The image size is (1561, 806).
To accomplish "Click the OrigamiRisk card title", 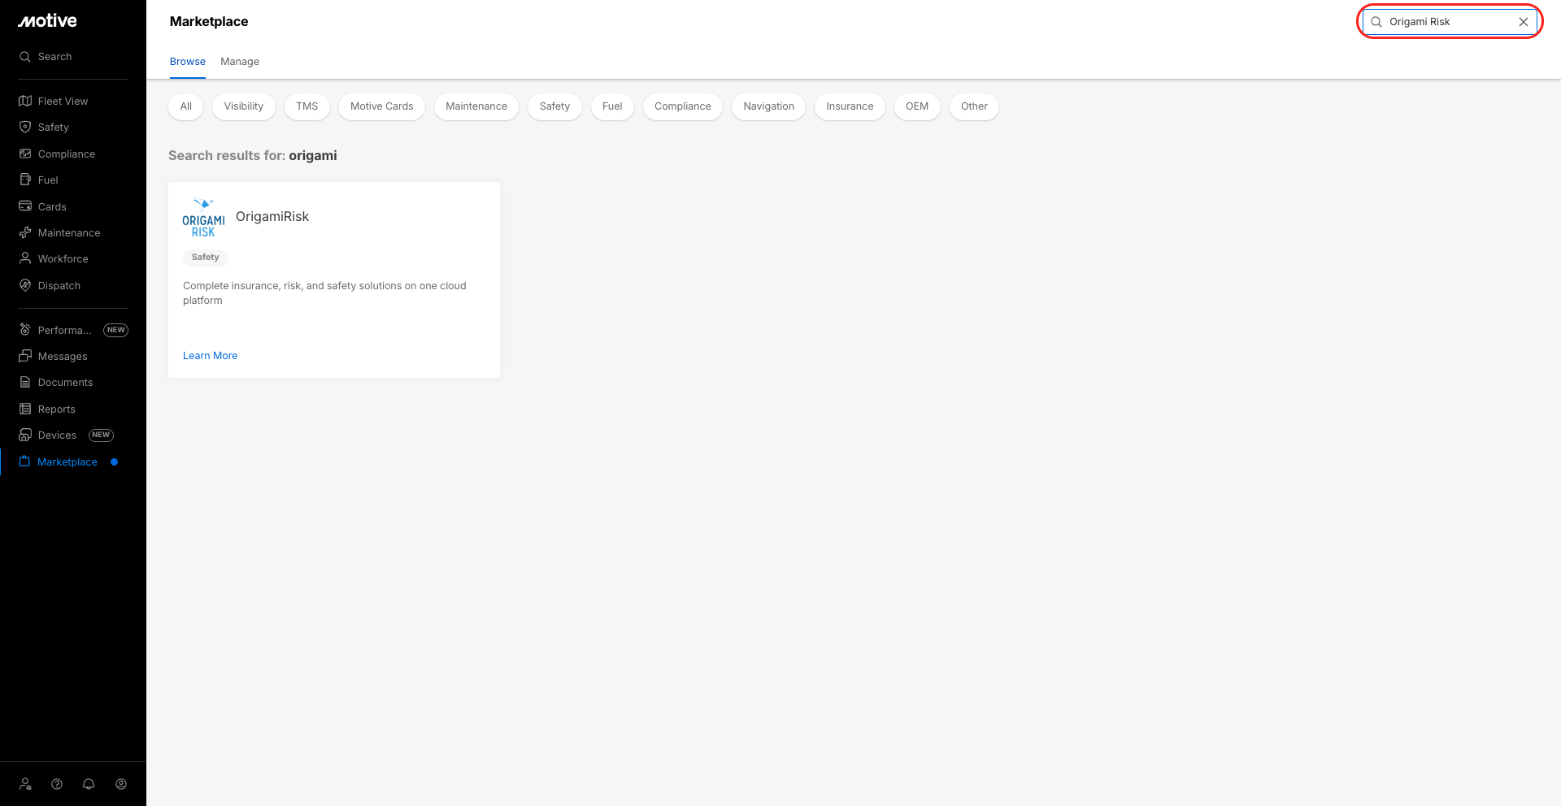I will click(272, 217).
